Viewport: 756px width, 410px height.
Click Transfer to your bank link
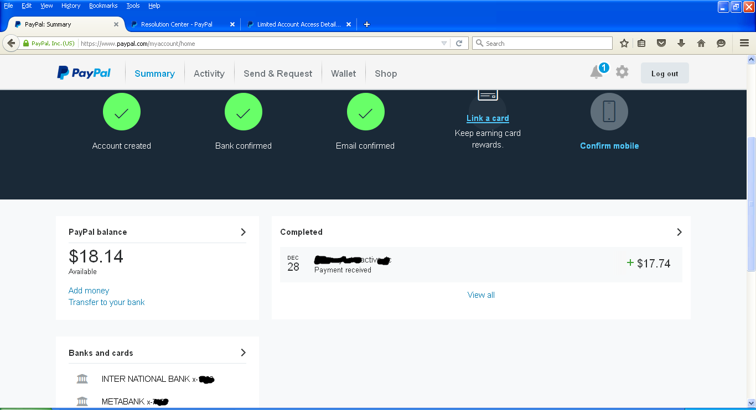click(x=106, y=302)
